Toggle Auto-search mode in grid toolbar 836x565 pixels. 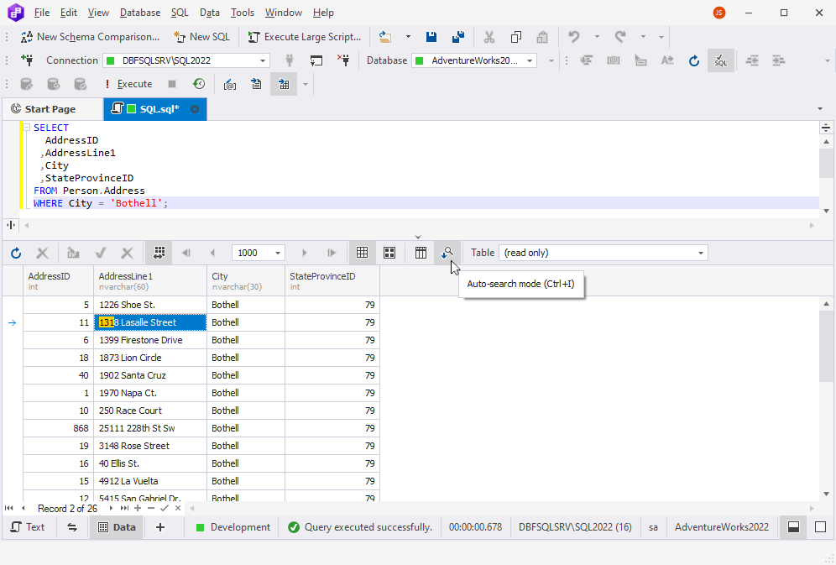point(447,253)
